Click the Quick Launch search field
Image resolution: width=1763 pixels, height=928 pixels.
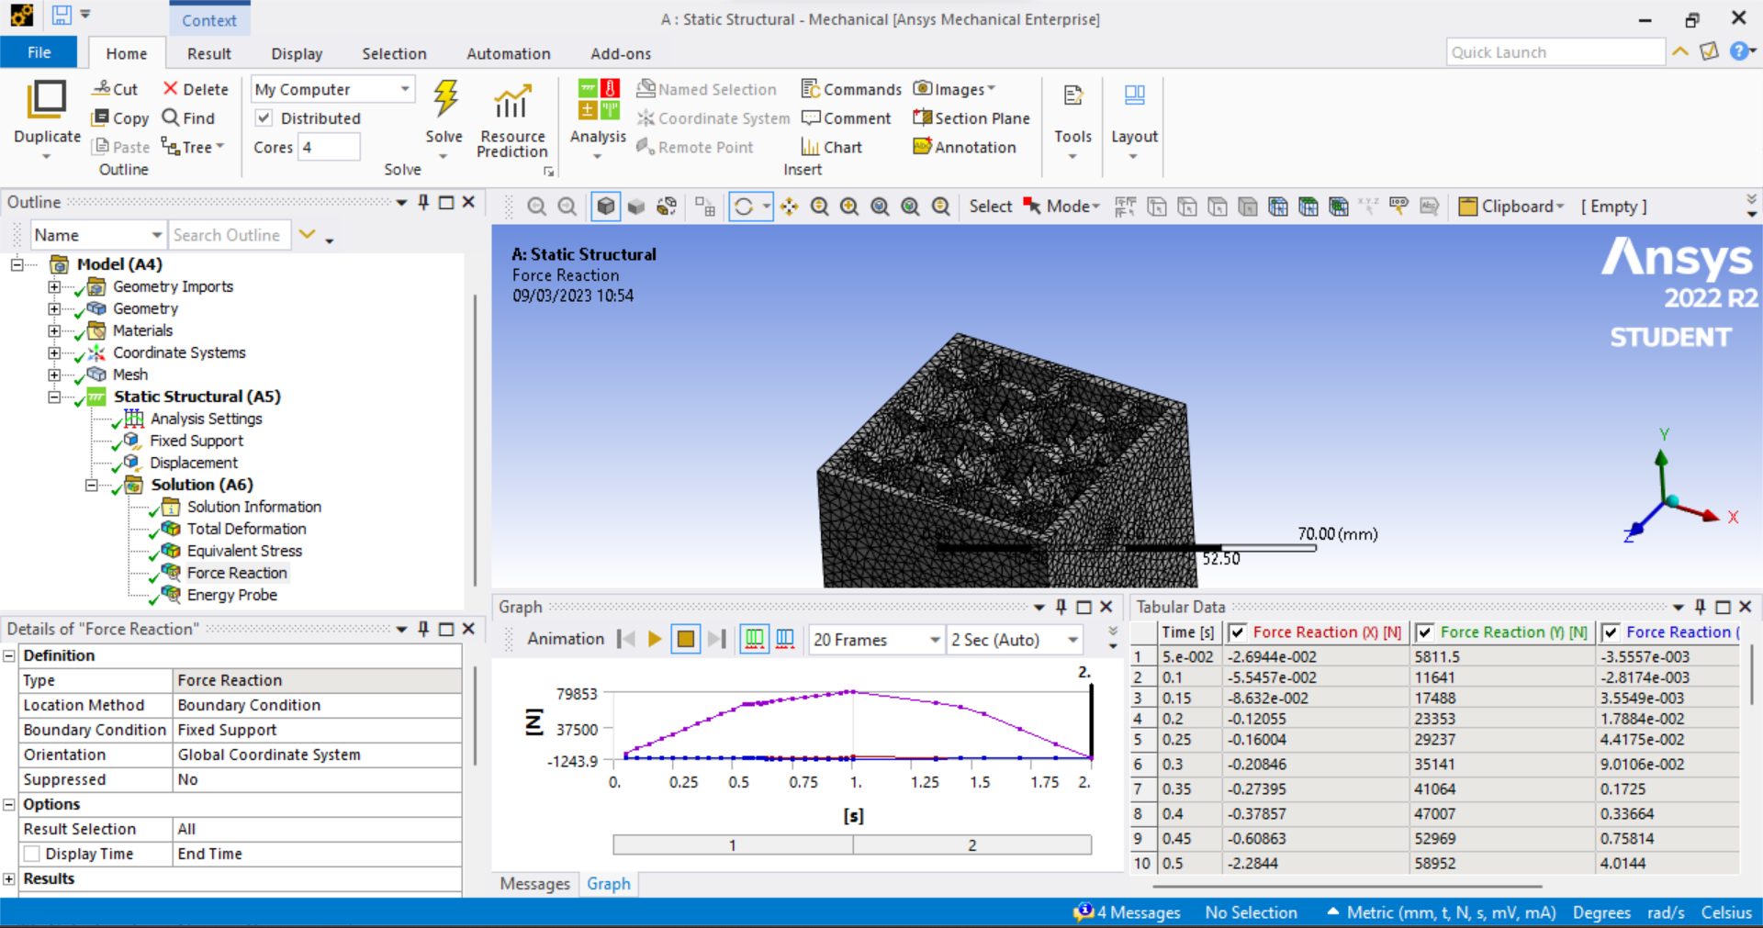pos(1555,52)
